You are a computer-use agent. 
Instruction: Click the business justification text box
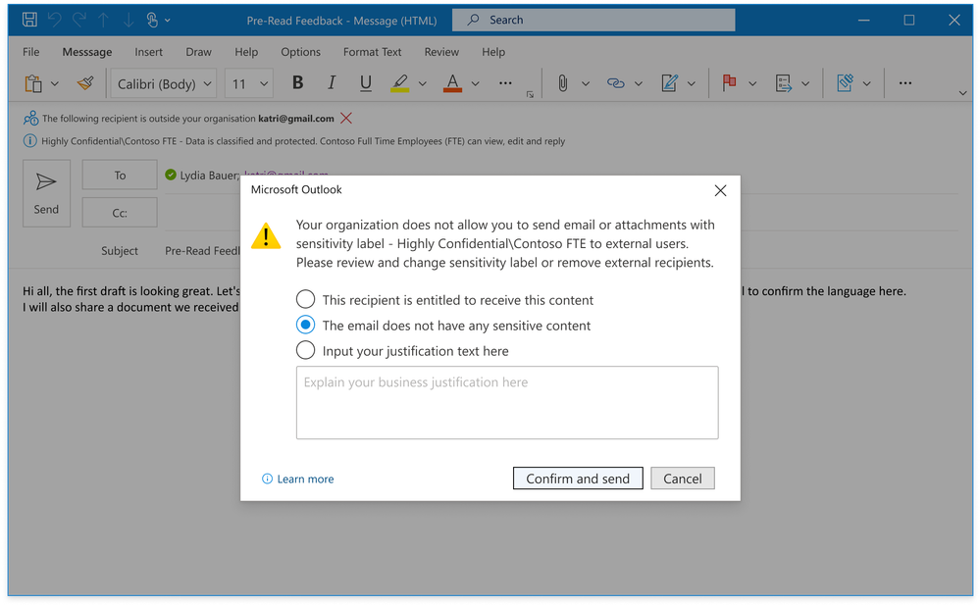click(507, 402)
